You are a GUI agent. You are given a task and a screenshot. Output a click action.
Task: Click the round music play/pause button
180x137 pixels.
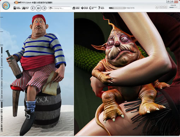coord(157,7)
